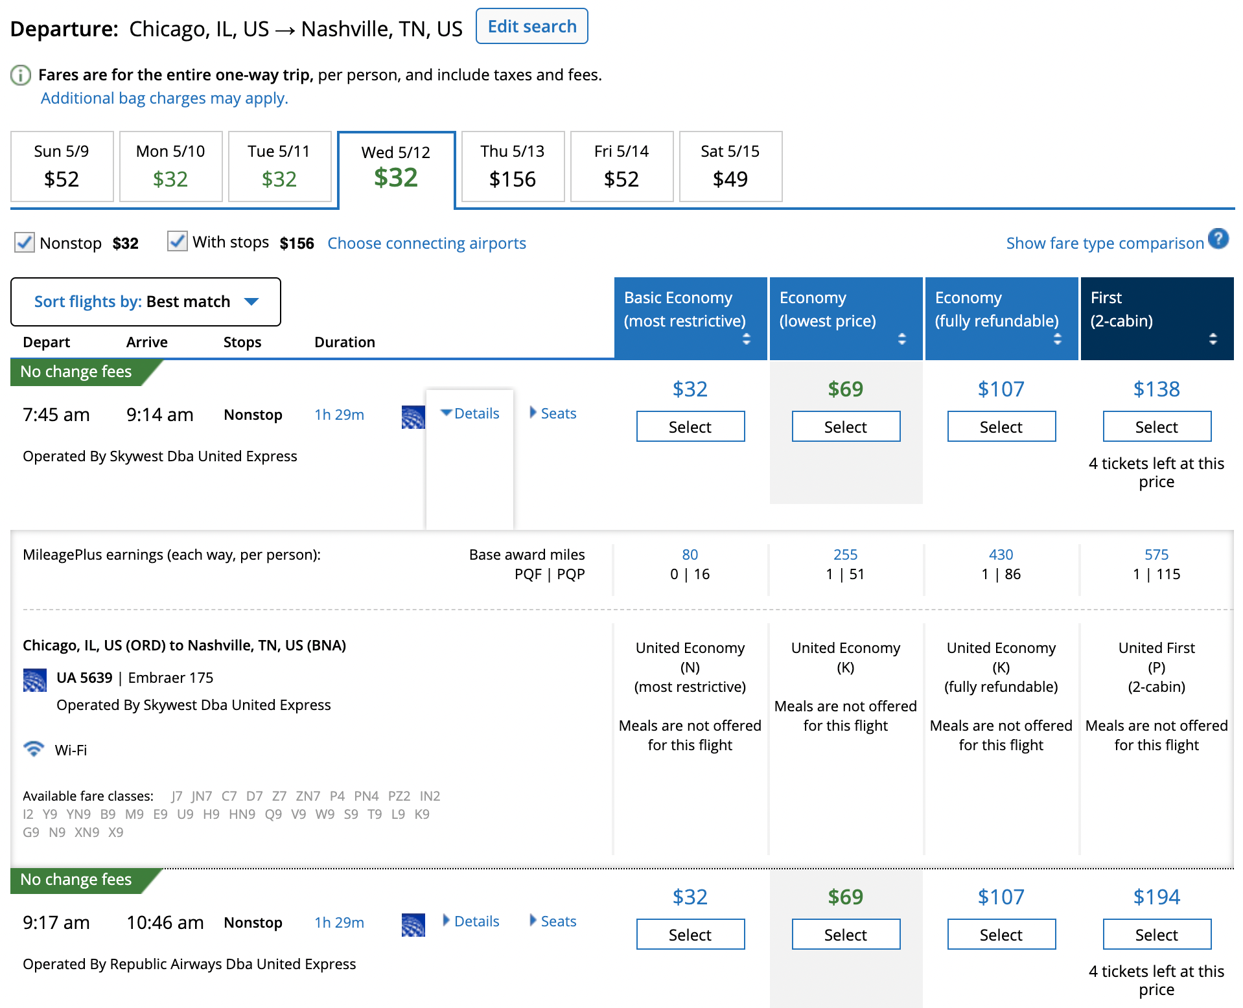Select the Sun 5/9 $52 date tab

[x=62, y=166]
